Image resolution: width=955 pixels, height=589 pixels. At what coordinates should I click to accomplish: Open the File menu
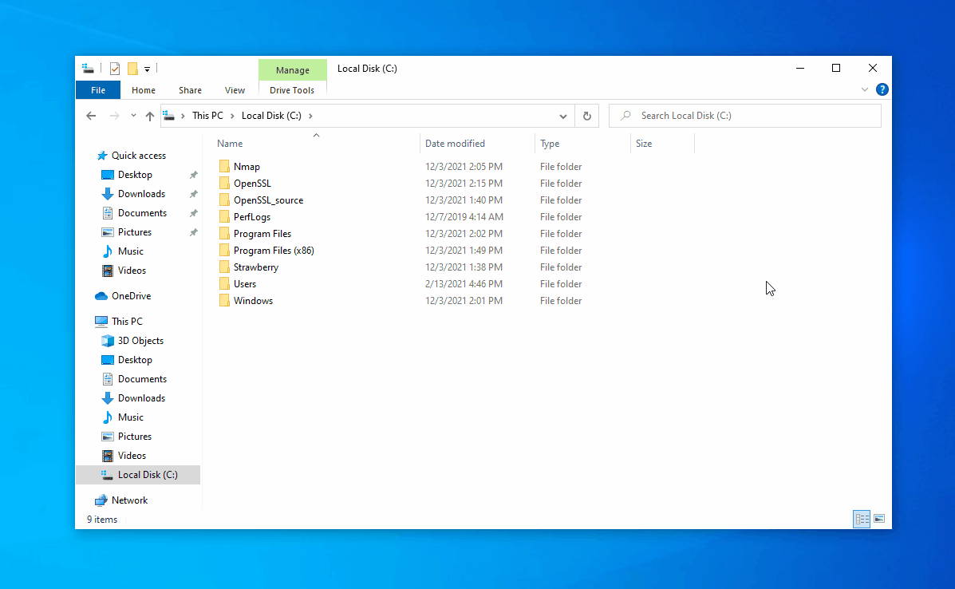(97, 90)
